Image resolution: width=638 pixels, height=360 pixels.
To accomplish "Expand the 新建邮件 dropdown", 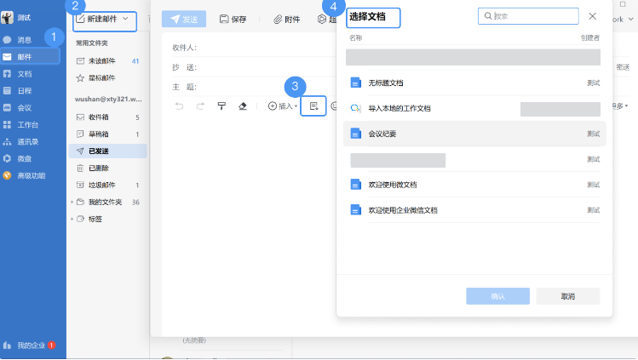I will [x=126, y=18].
